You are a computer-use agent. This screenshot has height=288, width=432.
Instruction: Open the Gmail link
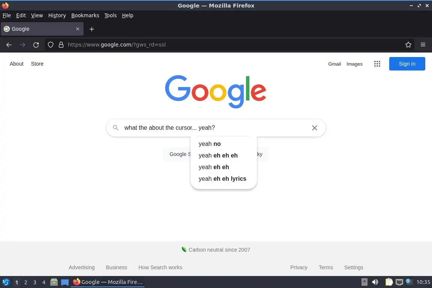[x=334, y=64]
